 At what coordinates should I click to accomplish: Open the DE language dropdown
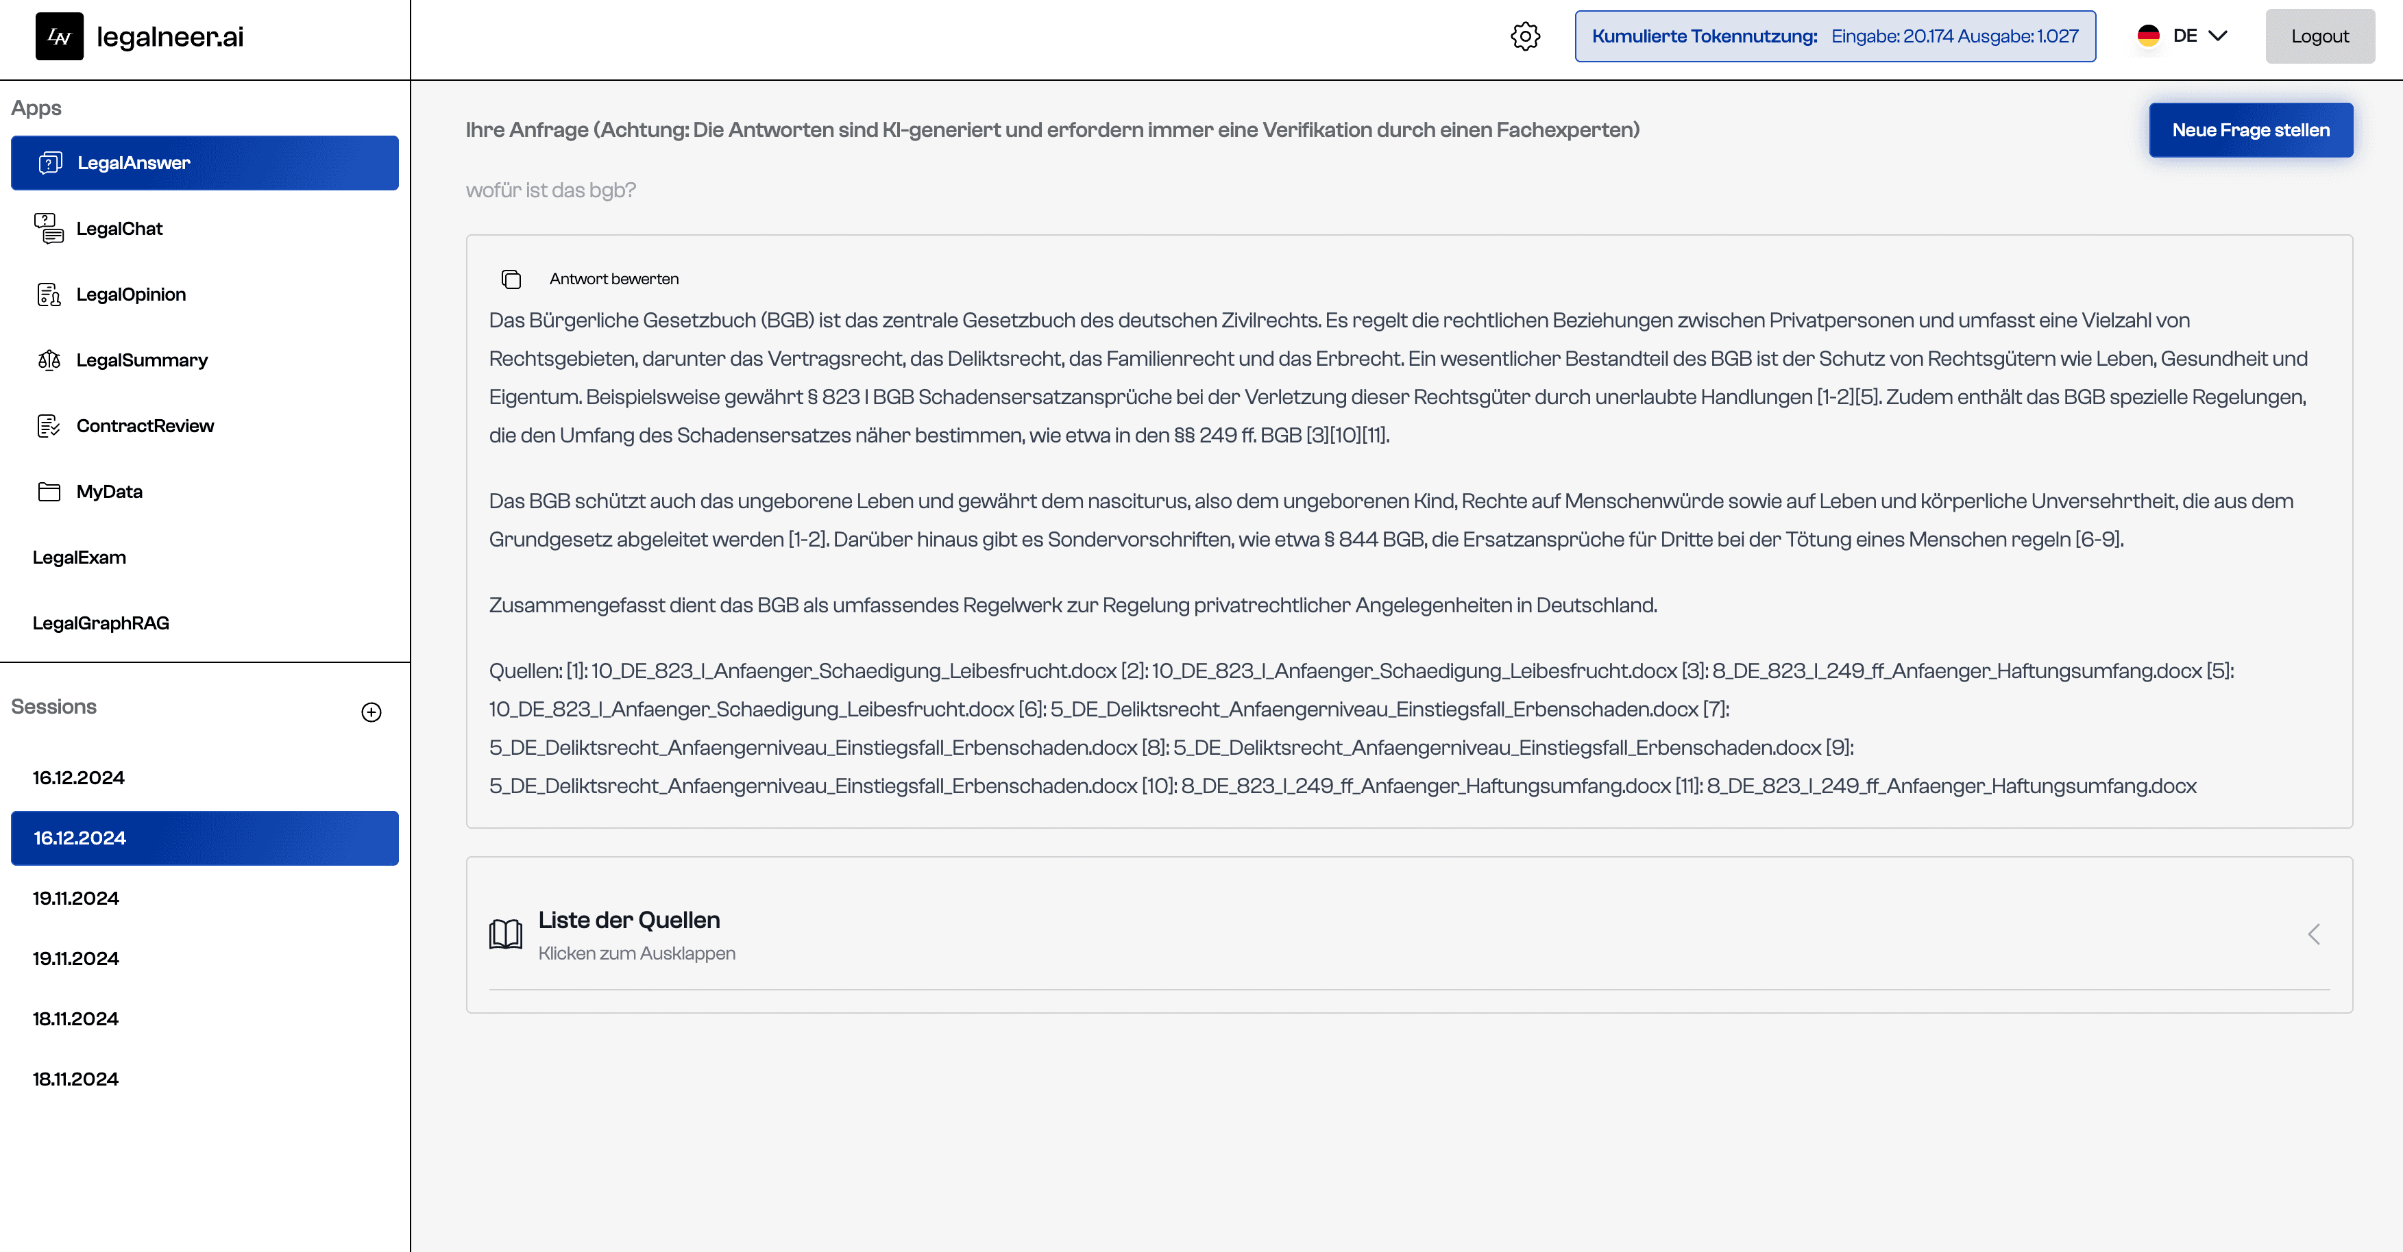[2183, 36]
